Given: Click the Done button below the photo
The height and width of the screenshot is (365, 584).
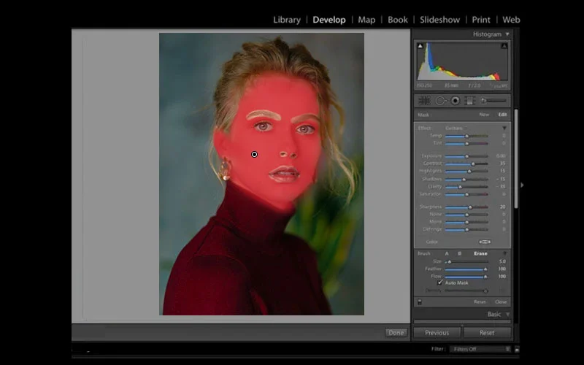Looking at the screenshot, I should coord(396,333).
